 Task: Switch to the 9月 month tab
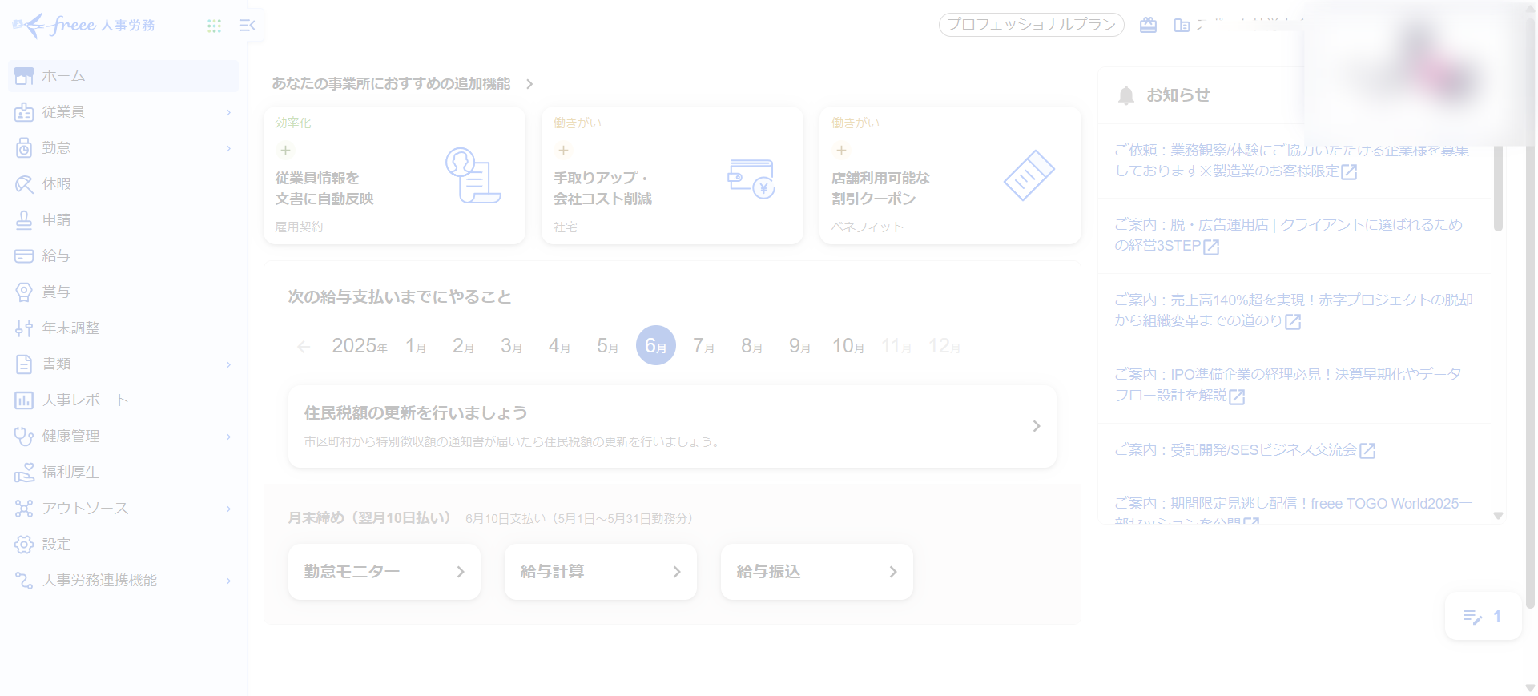point(800,346)
